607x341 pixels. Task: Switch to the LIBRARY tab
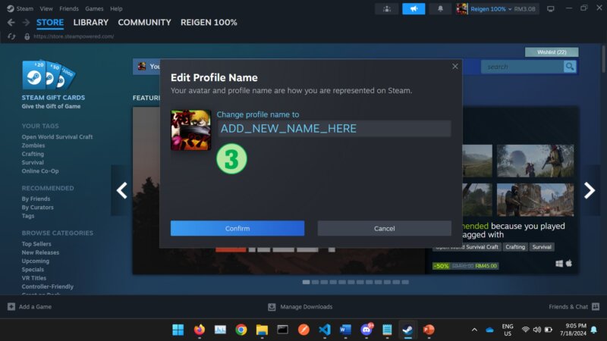pos(90,23)
